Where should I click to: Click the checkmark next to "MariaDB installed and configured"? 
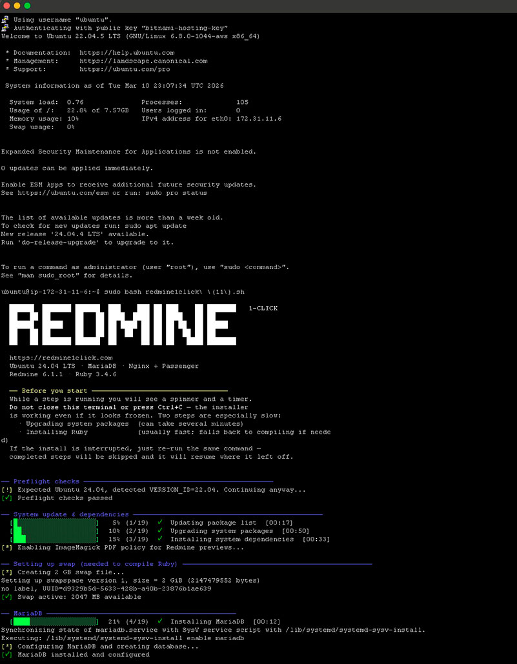click(6, 654)
